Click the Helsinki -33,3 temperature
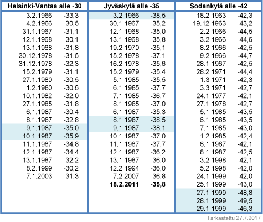This screenshot has width=263, height=222. click(71, 16)
